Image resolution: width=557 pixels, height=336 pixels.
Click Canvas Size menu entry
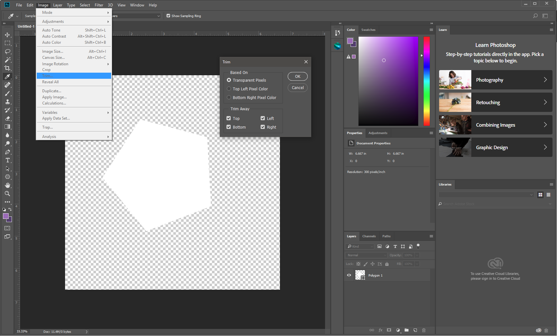74,58
